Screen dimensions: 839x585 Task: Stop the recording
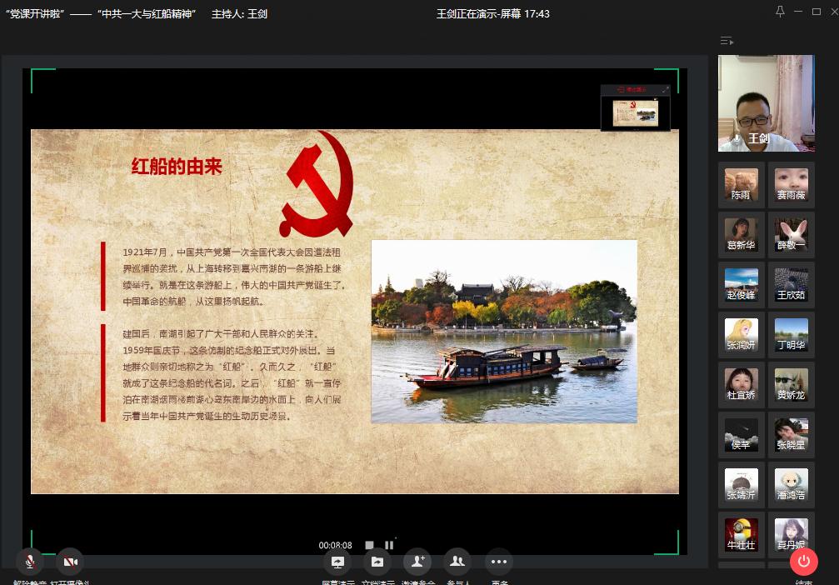(370, 545)
